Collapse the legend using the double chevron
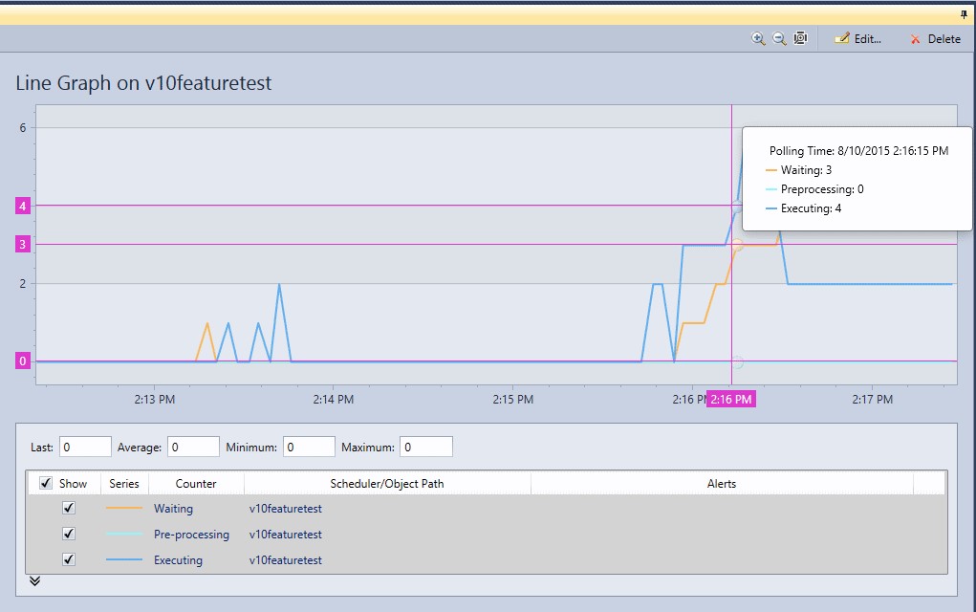Viewport: 976px width, 612px height. click(x=34, y=580)
